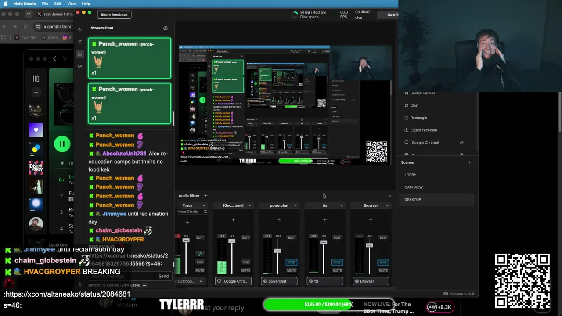The image size is (562, 316).
Task: Go back in the Spotify window
Action: tap(54, 58)
